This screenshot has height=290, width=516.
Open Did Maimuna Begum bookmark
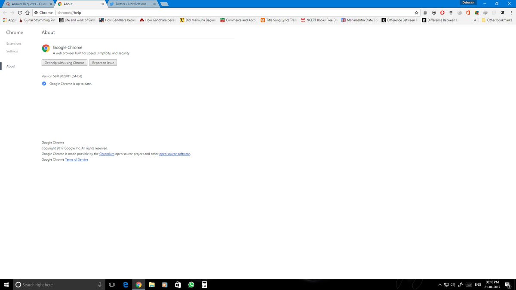coord(198,20)
